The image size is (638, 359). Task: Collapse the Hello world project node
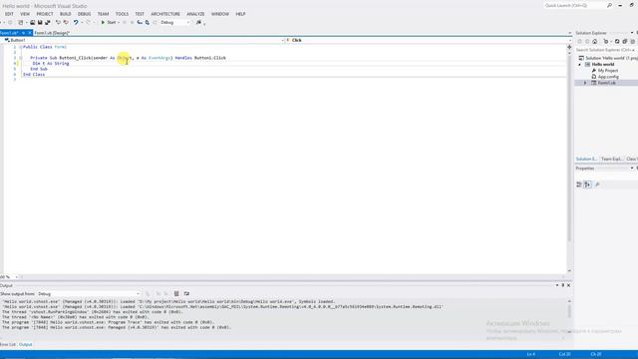pos(580,64)
